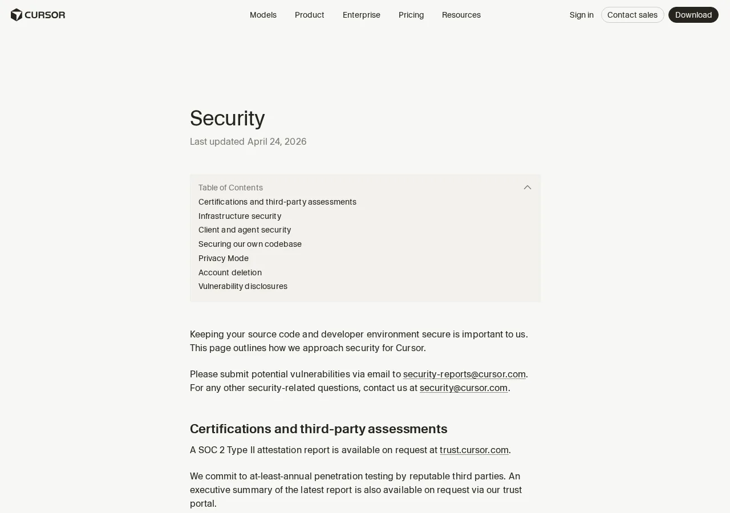Jump to Vulnerability disclosures section
Image resolution: width=730 pixels, height=513 pixels.
pyautogui.click(x=243, y=286)
